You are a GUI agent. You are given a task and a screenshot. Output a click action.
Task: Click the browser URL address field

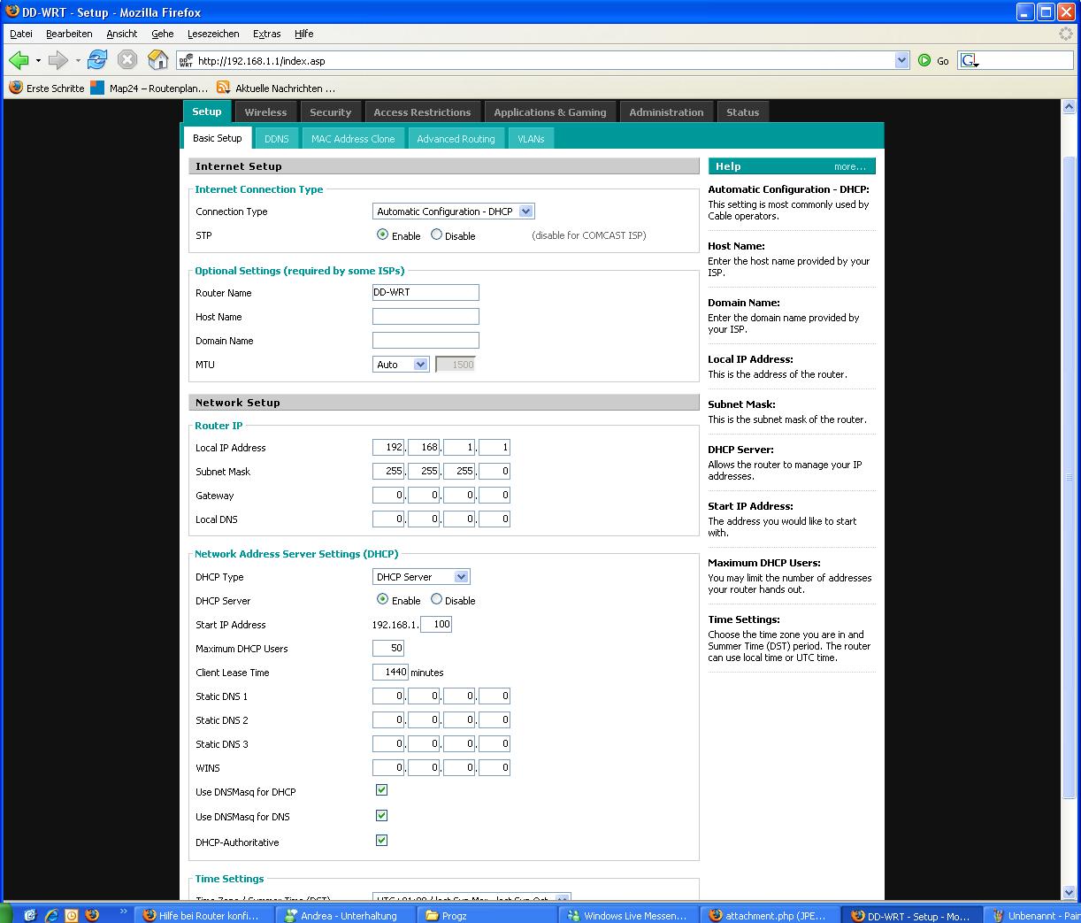click(x=544, y=61)
